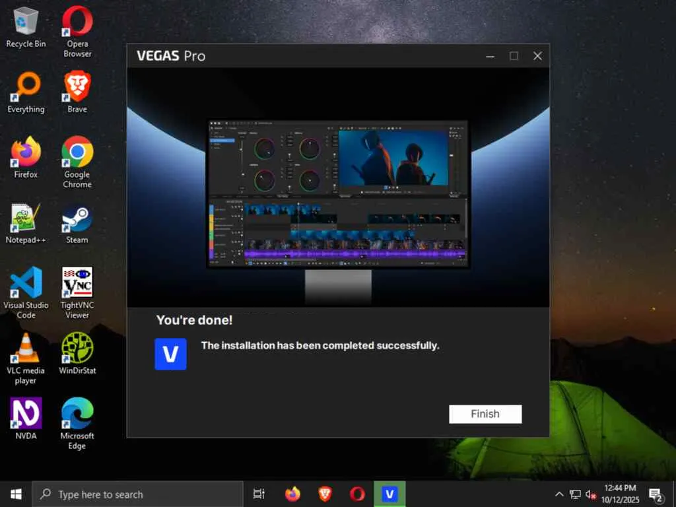Click the blue VEGAS V logo icon

click(171, 354)
